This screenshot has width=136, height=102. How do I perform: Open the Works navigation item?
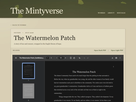click(x=101, y=13)
